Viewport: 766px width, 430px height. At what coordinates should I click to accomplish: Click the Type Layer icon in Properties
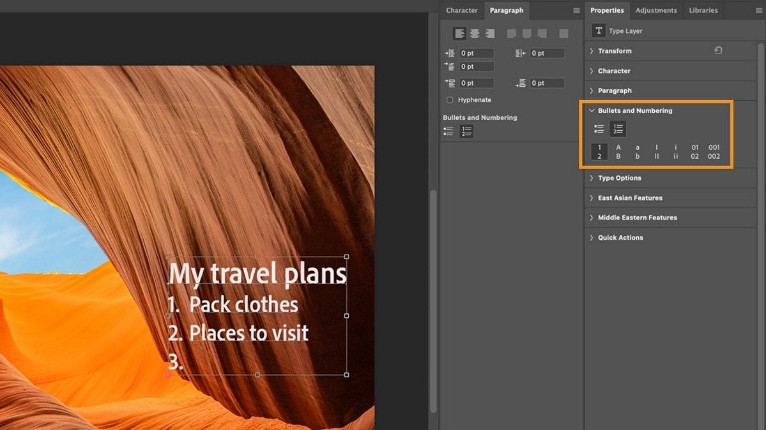(x=598, y=30)
